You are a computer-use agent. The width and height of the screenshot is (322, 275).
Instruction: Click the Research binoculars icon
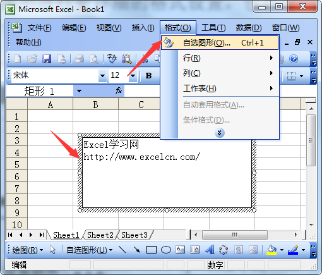click(127, 59)
